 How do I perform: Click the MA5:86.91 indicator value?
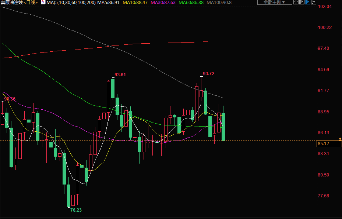tap(108, 3)
